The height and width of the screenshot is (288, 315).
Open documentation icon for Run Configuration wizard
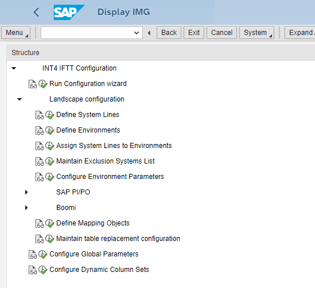[x=33, y=84]
